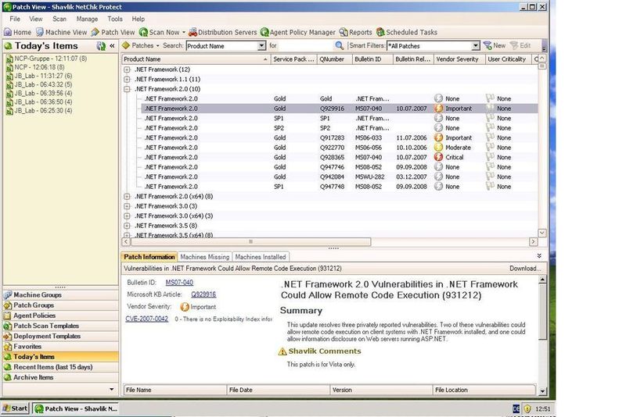
Task: Open Recent Items (last 15 days)
Action: 61,367
